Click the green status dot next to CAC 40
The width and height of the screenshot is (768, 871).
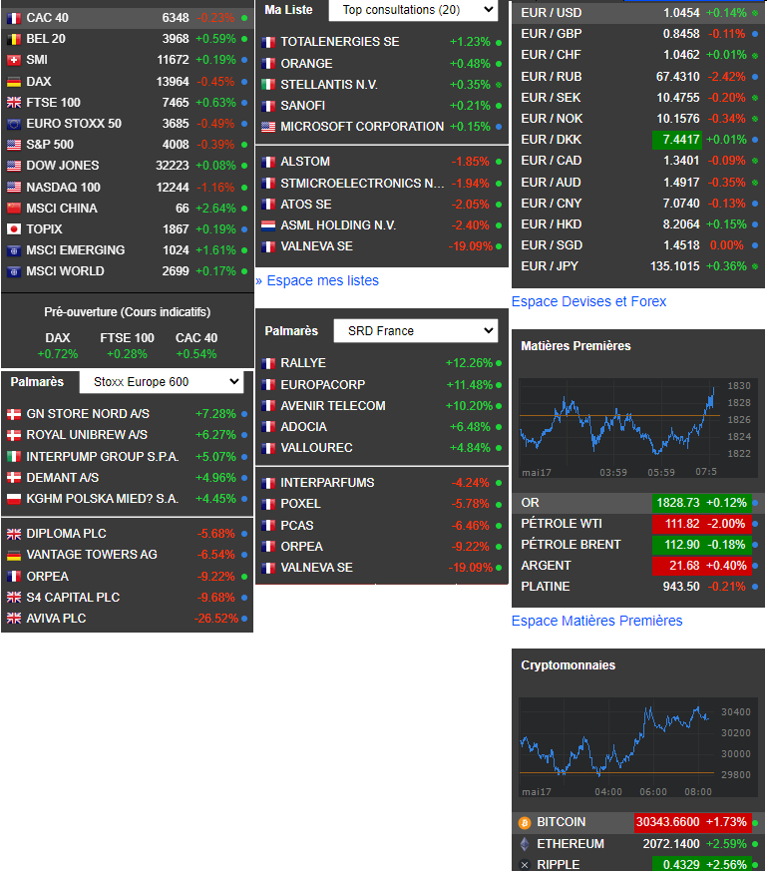coord(244,18)
